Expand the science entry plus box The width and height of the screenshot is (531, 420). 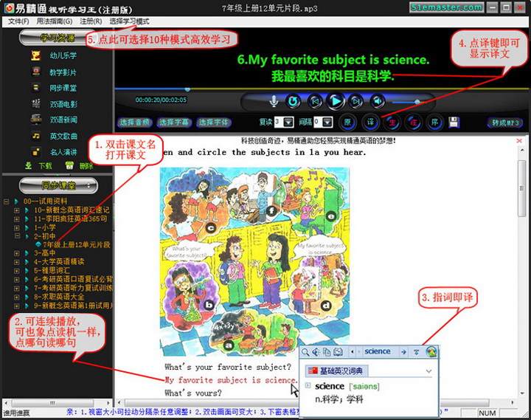tap(308, 385)
